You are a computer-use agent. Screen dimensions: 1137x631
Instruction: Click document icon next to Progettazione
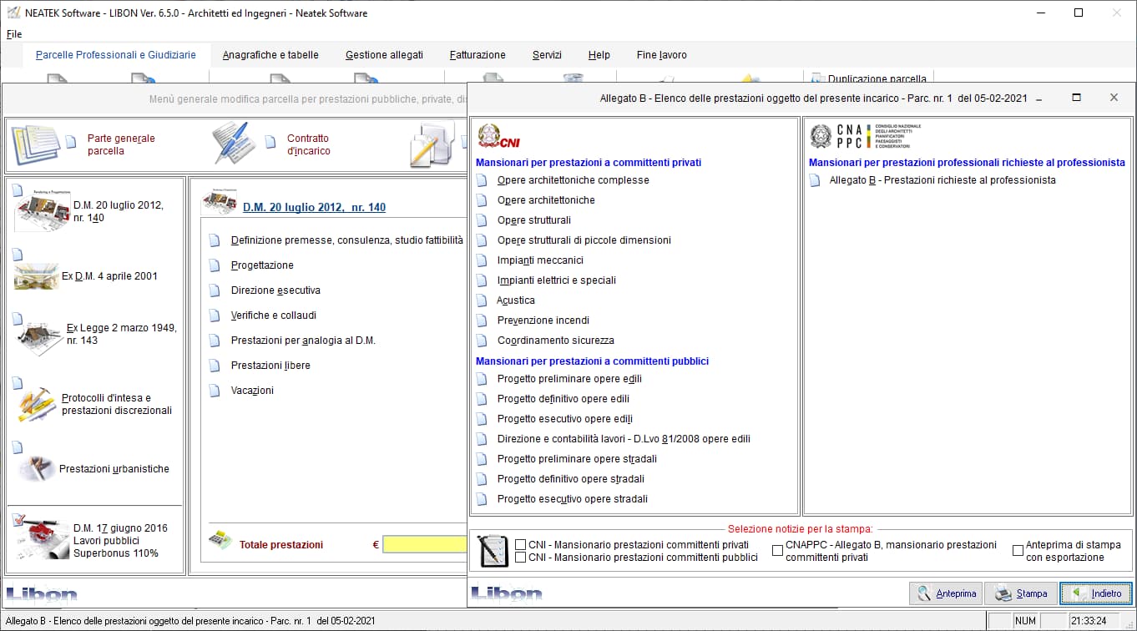(214, 265)
